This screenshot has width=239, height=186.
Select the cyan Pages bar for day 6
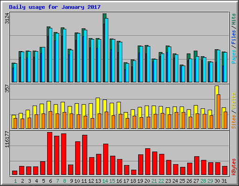pyautogui.click(x=50, y=55)
